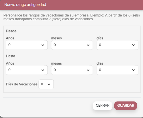Viewport: 143px width, 118px height.
Task: Open the meses select under Hasta
Action: (72, 70)
